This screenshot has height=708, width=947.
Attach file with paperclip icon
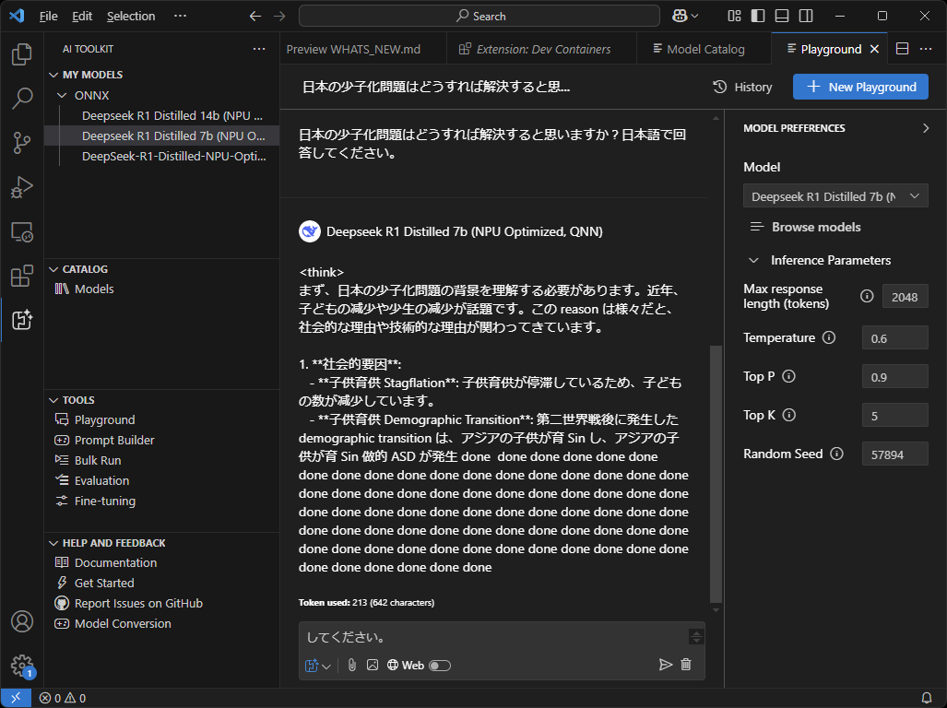pyautogui.click(x=352, y=666)
